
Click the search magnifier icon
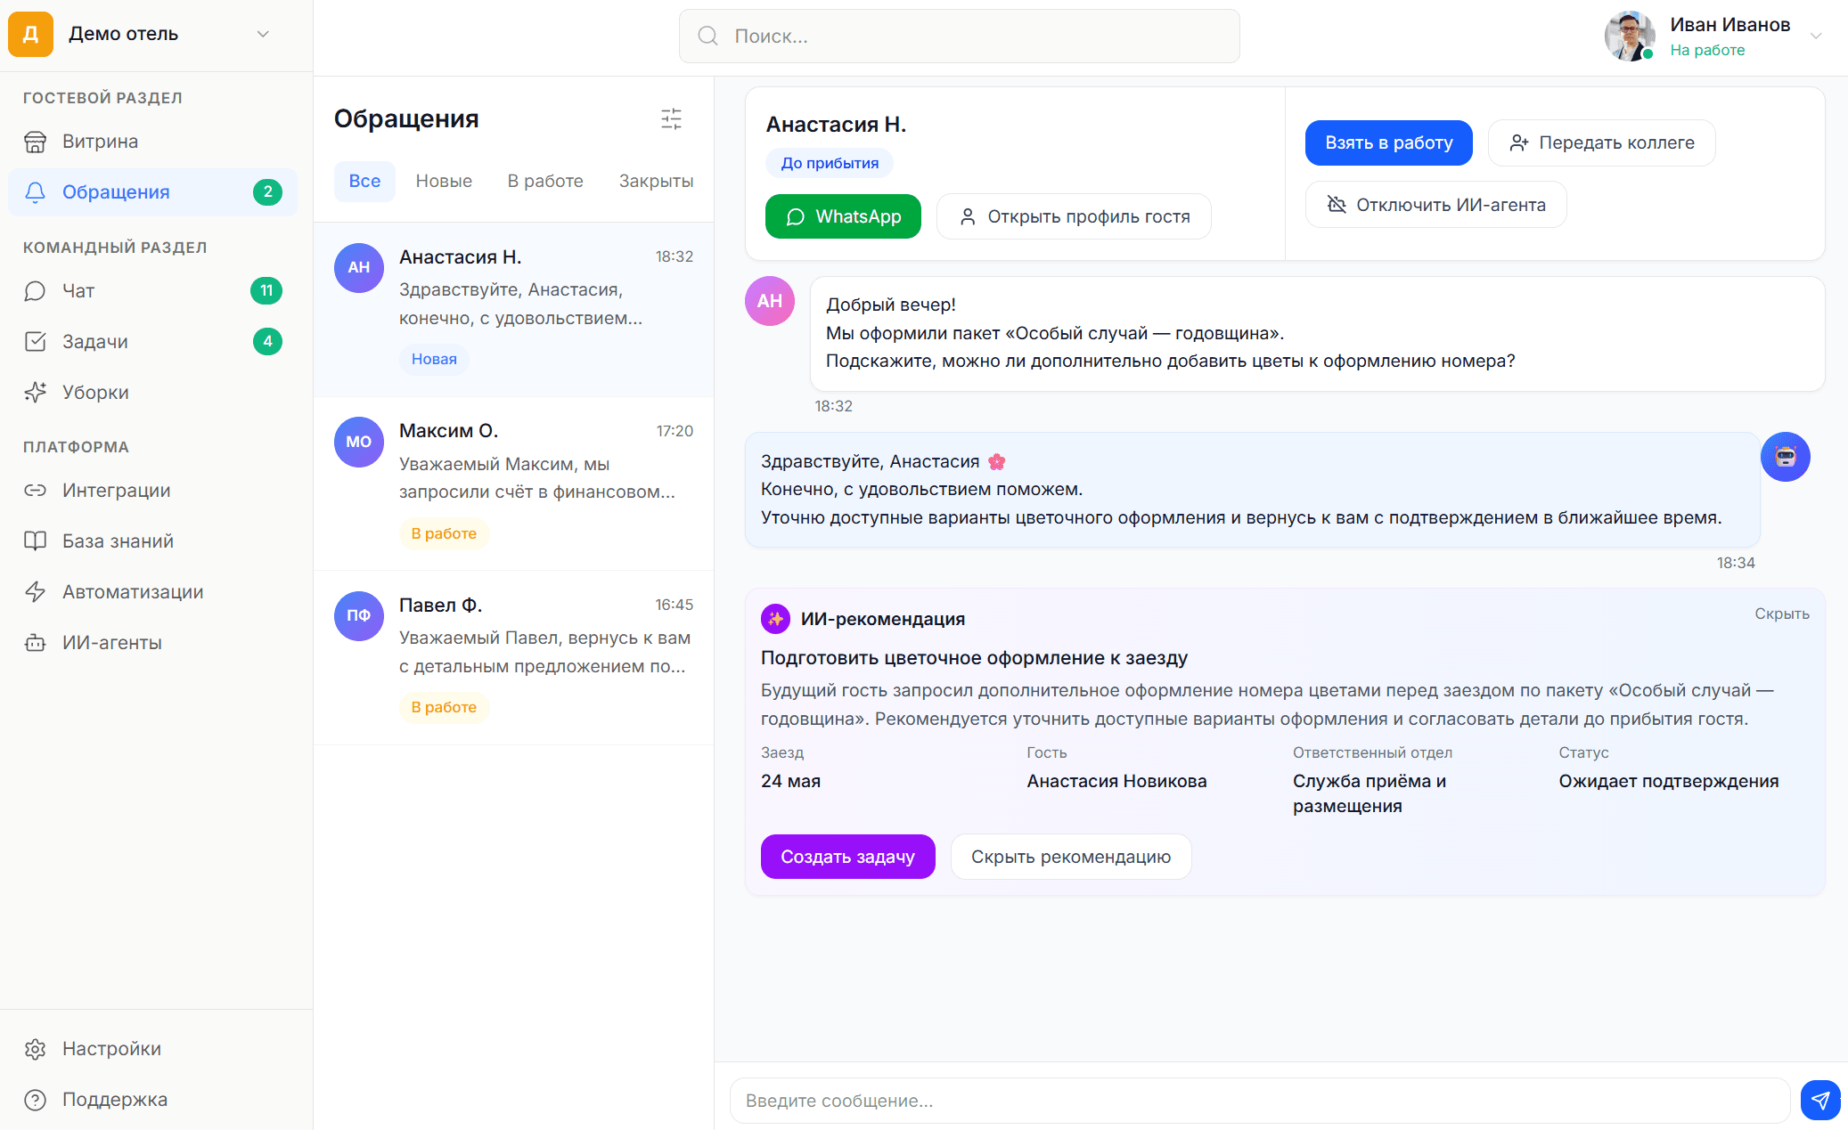point(708,37)
